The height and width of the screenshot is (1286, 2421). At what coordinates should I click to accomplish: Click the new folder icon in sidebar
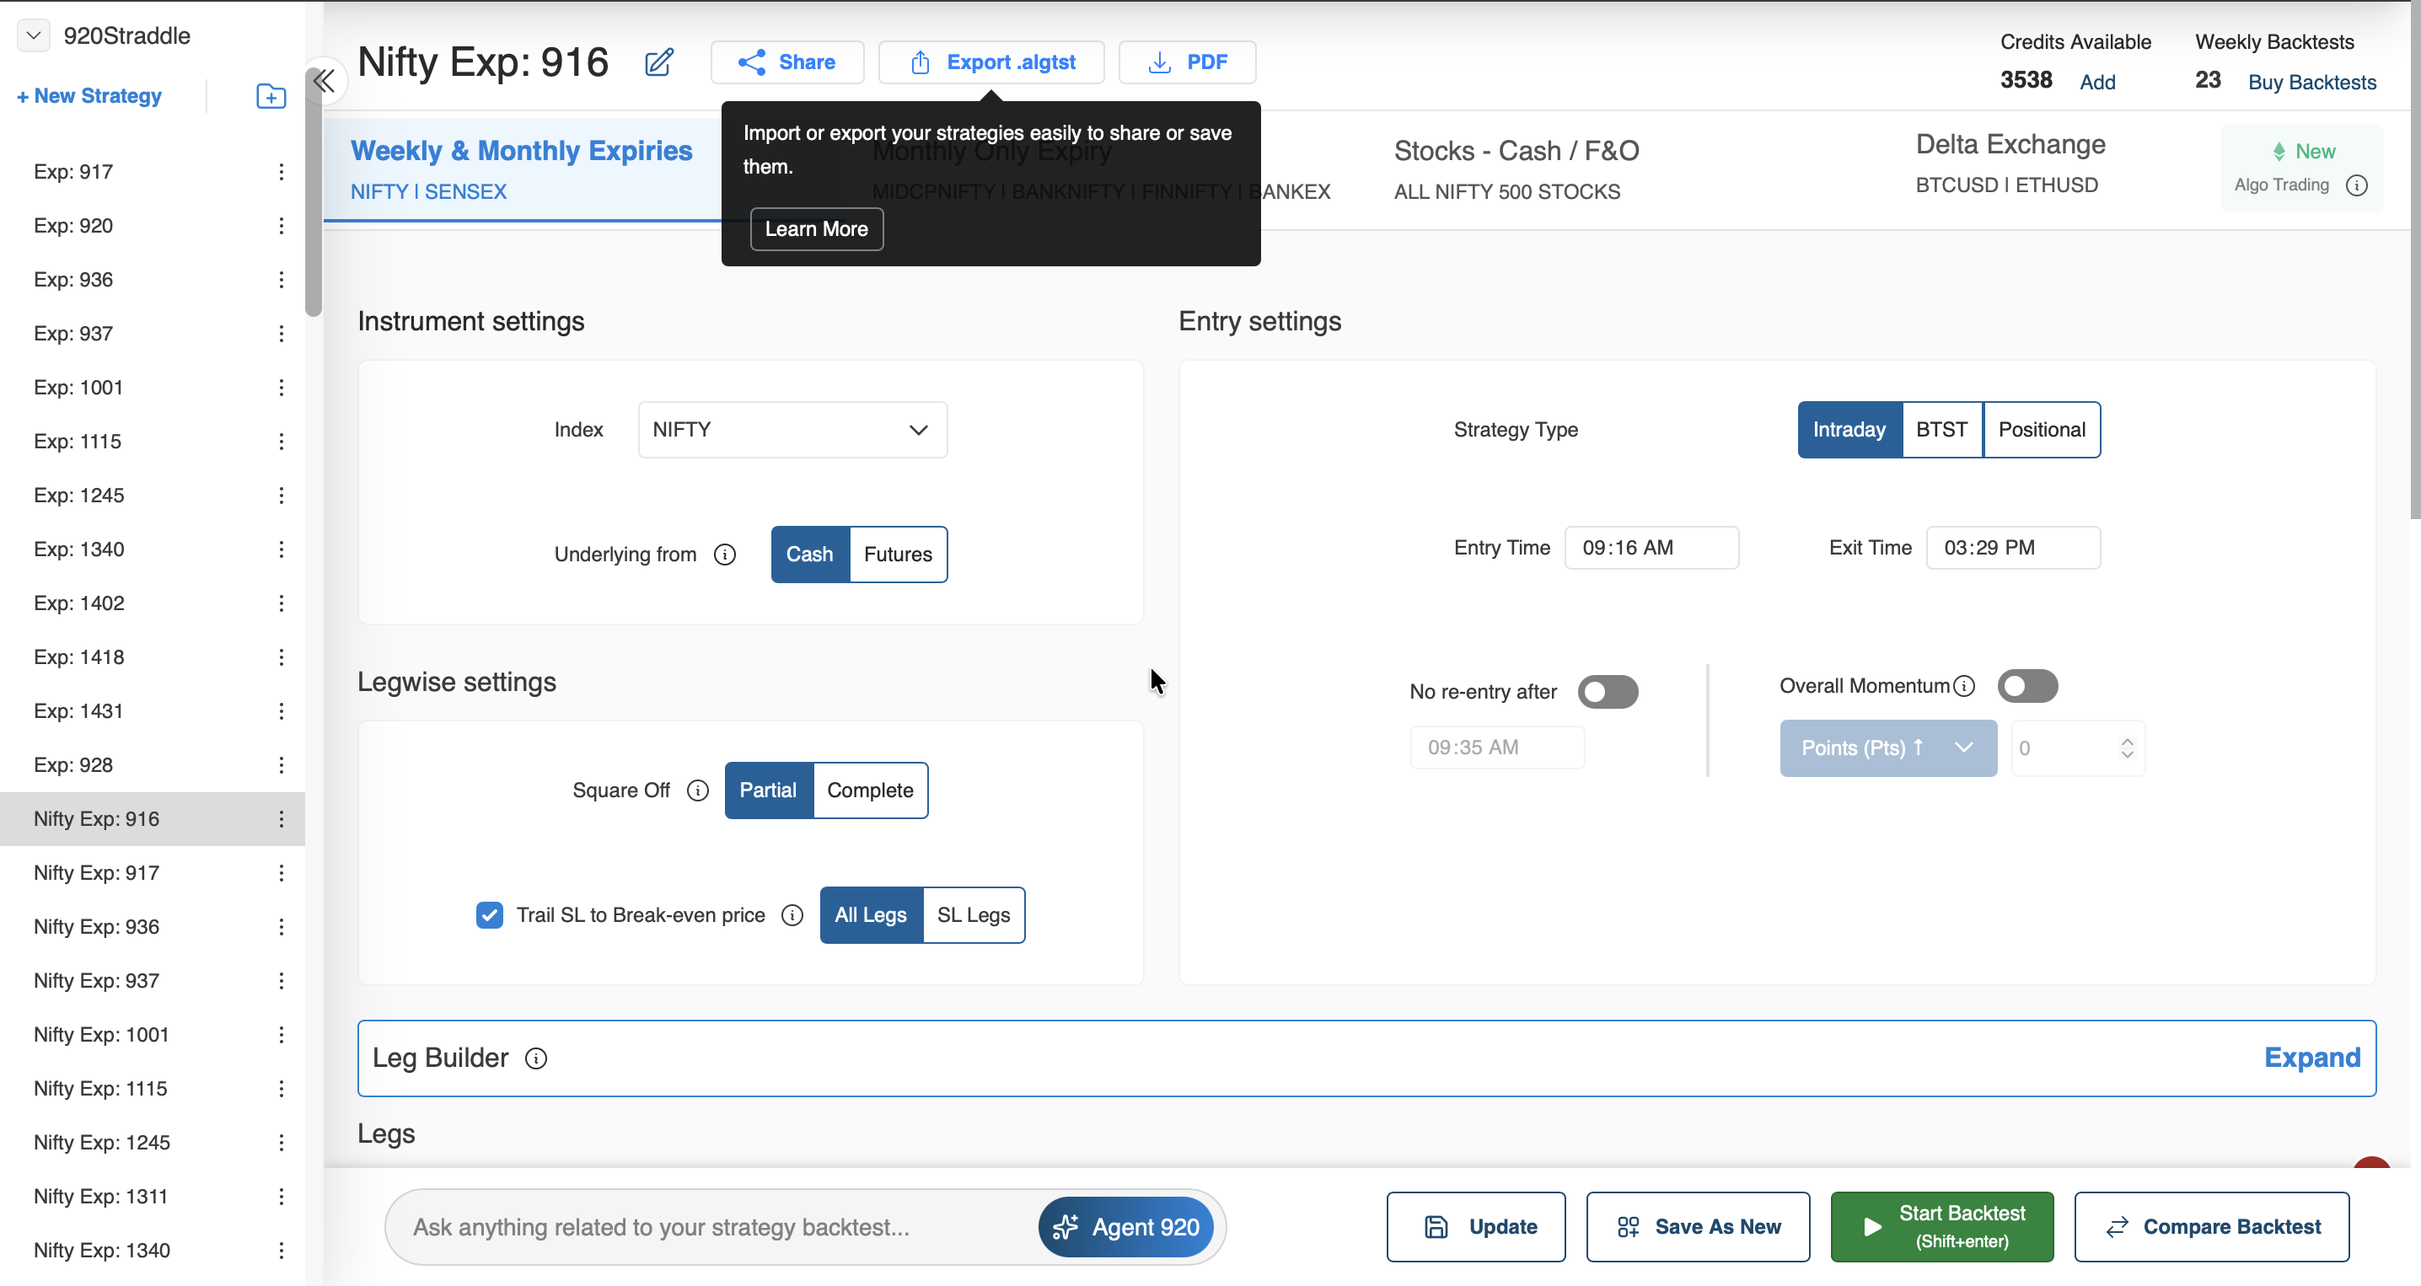271,96
